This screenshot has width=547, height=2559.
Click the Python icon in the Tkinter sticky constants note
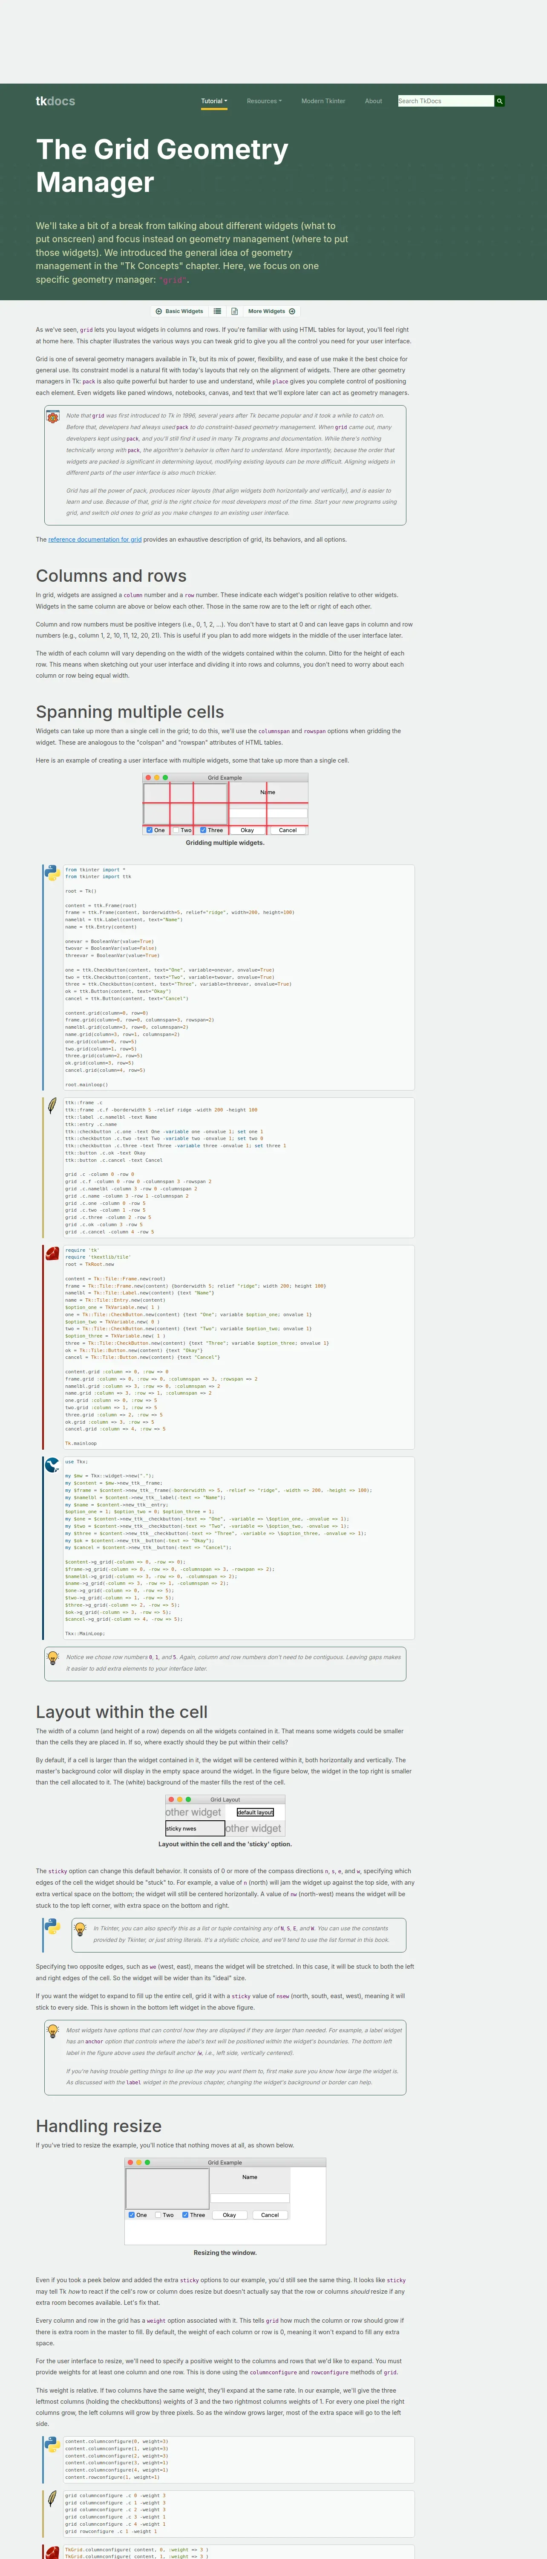pos(53,1926)
